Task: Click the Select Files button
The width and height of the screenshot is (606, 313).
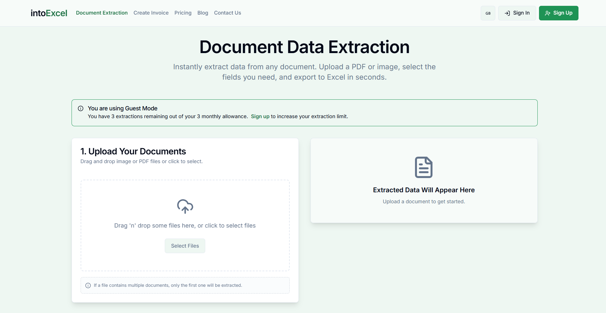Action: [x=185, y=246]
